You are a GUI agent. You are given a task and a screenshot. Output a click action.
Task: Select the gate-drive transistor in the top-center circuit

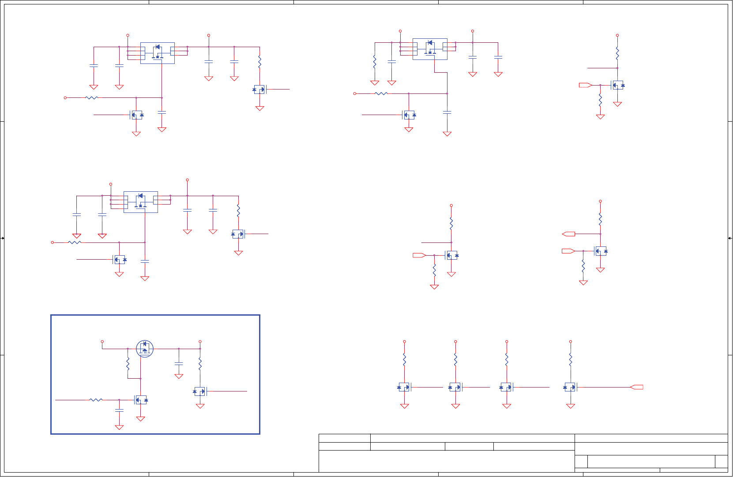click(409, 115)
